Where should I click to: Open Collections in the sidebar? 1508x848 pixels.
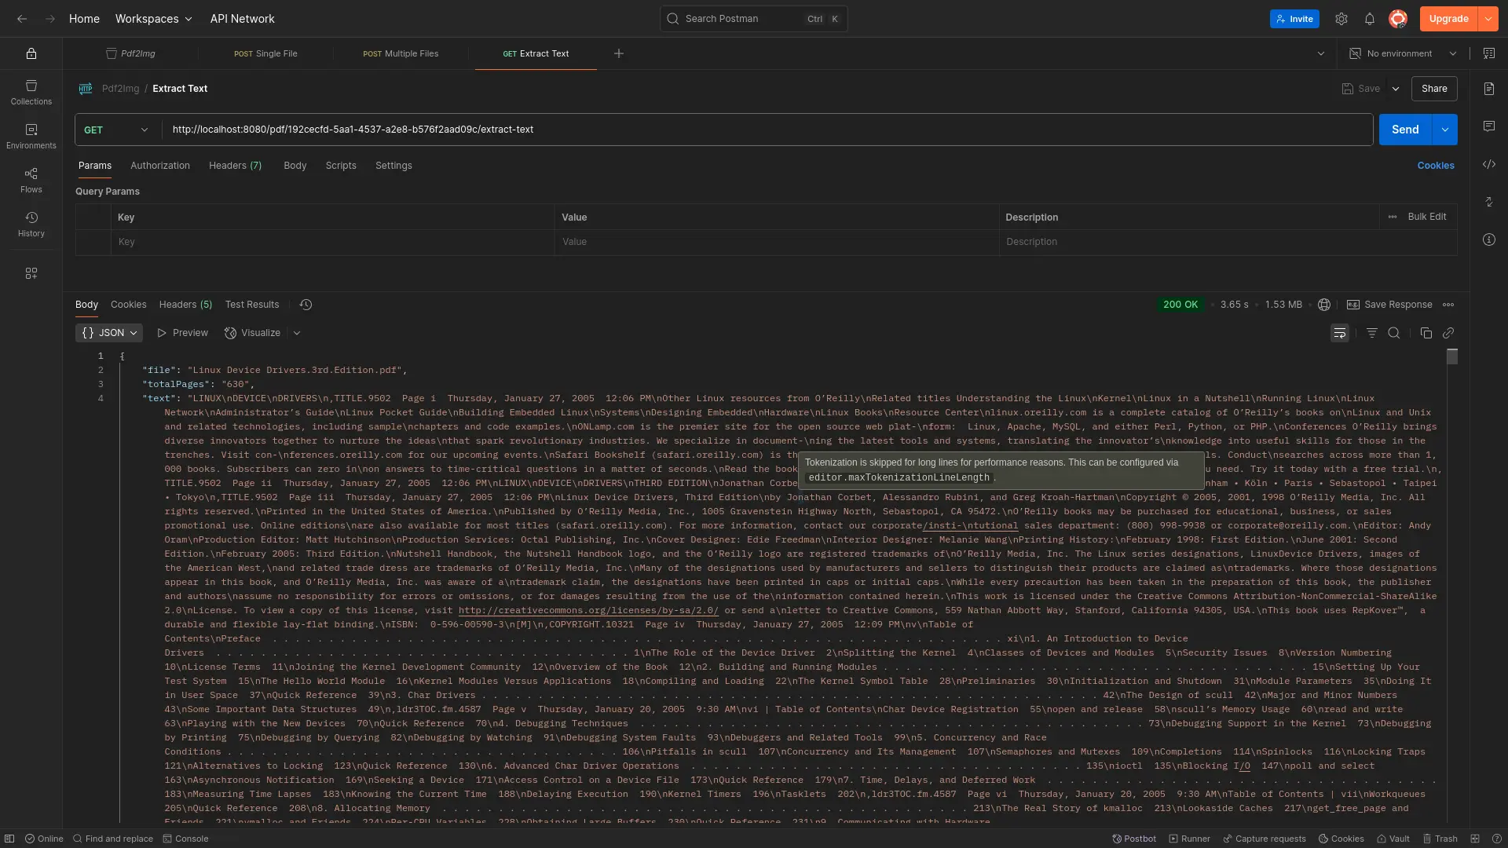pos(31,92)
